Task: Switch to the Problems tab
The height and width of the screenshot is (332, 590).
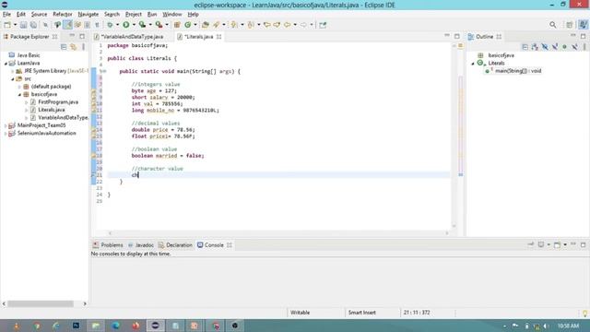Action: (108, 245)
